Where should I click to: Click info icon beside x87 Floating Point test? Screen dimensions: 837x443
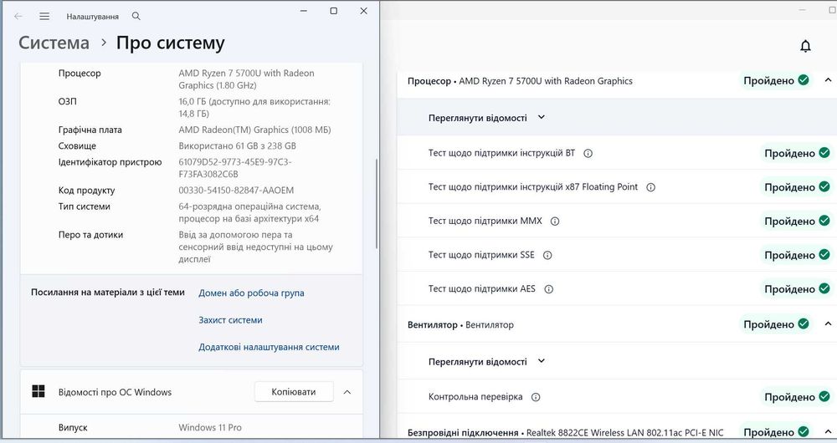[650, 187]
